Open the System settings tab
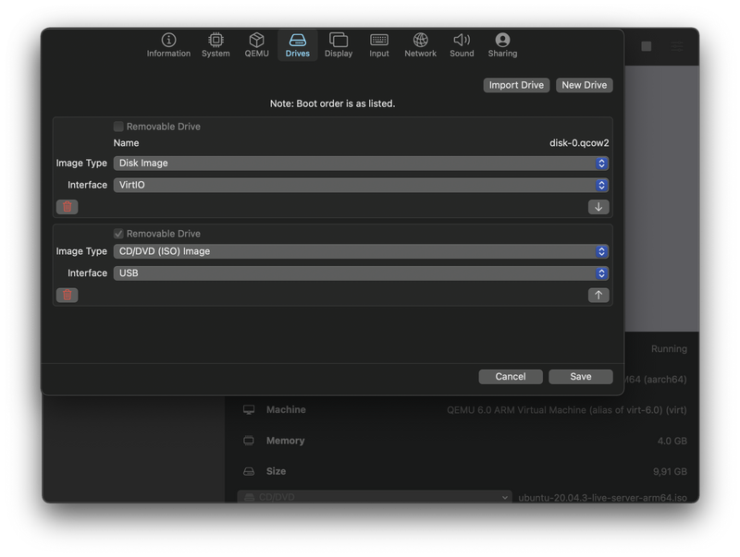Image resolution: width=740 pixels, height=557 pixels. click(x=216, y=44)
